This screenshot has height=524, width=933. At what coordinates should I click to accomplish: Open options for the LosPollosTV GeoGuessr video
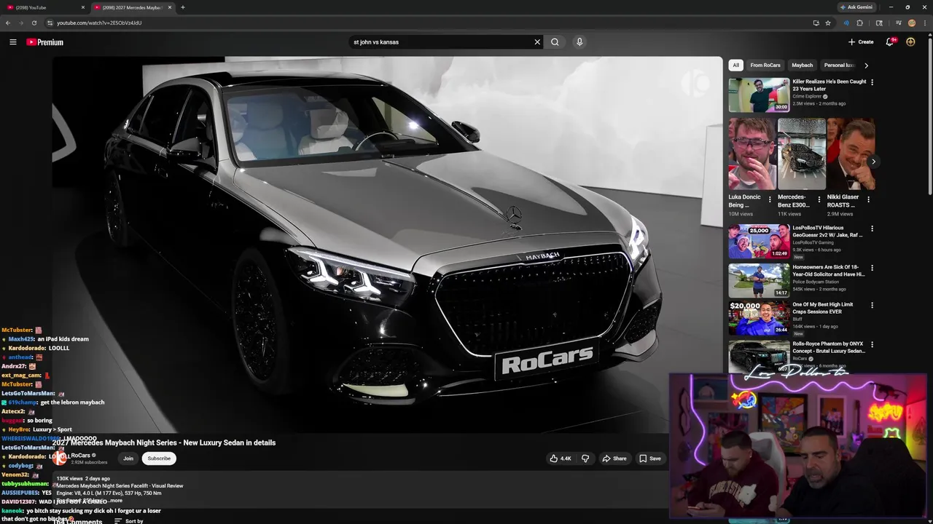[872, 229]
